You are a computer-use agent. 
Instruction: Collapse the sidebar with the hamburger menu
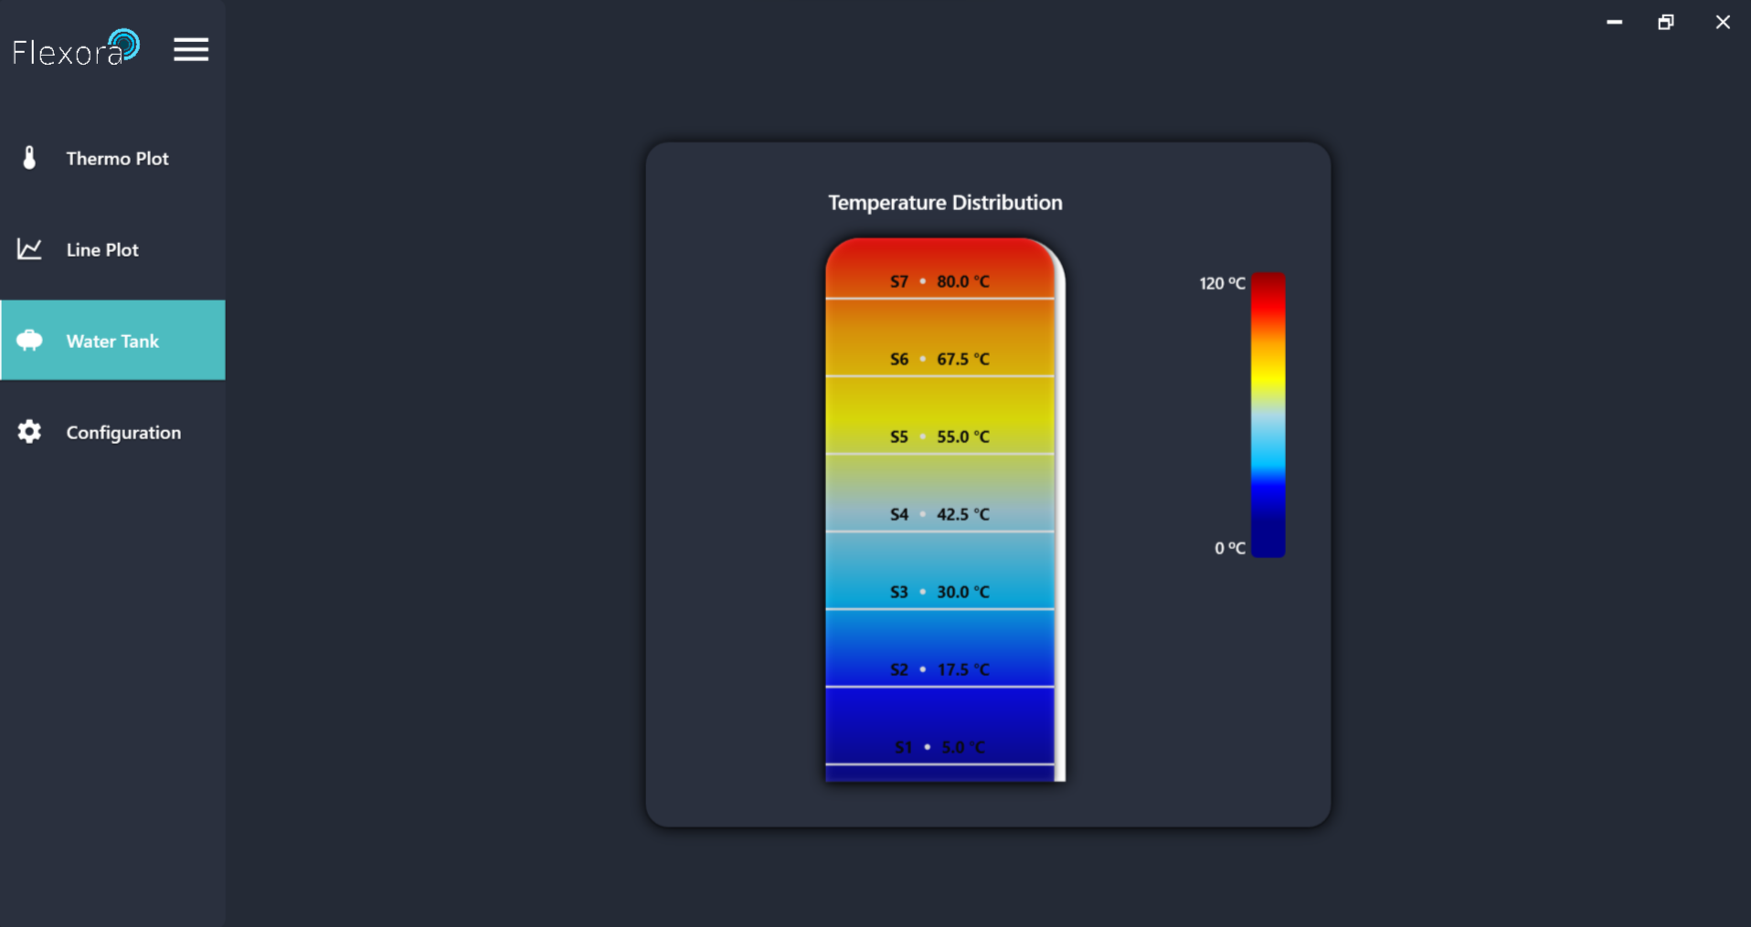click(191, 49)
